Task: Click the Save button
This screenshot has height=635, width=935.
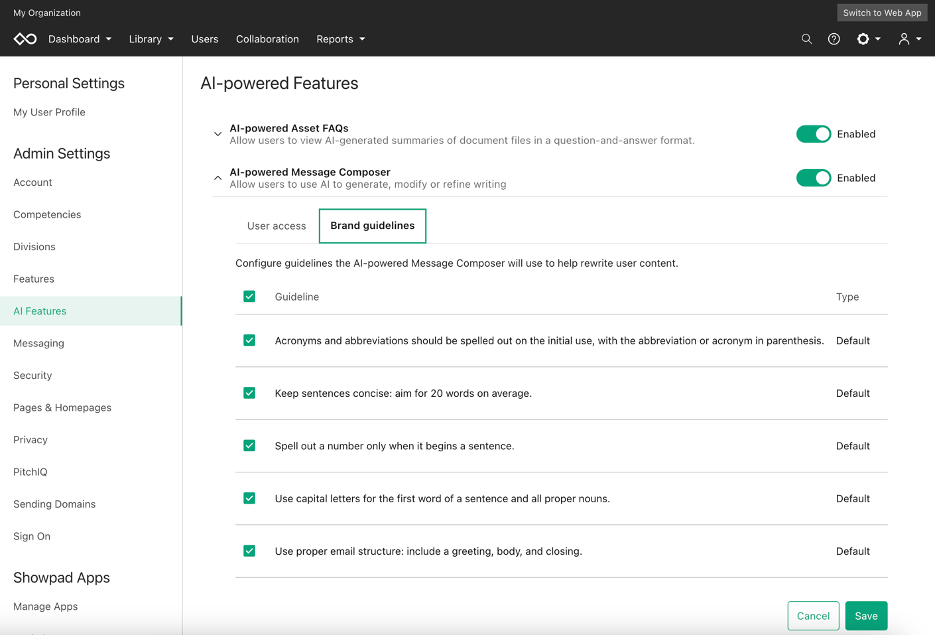Action: point(866,616)
